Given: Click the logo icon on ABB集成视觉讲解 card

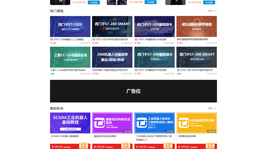Looking at the screenshot, I should click(184, 123).
